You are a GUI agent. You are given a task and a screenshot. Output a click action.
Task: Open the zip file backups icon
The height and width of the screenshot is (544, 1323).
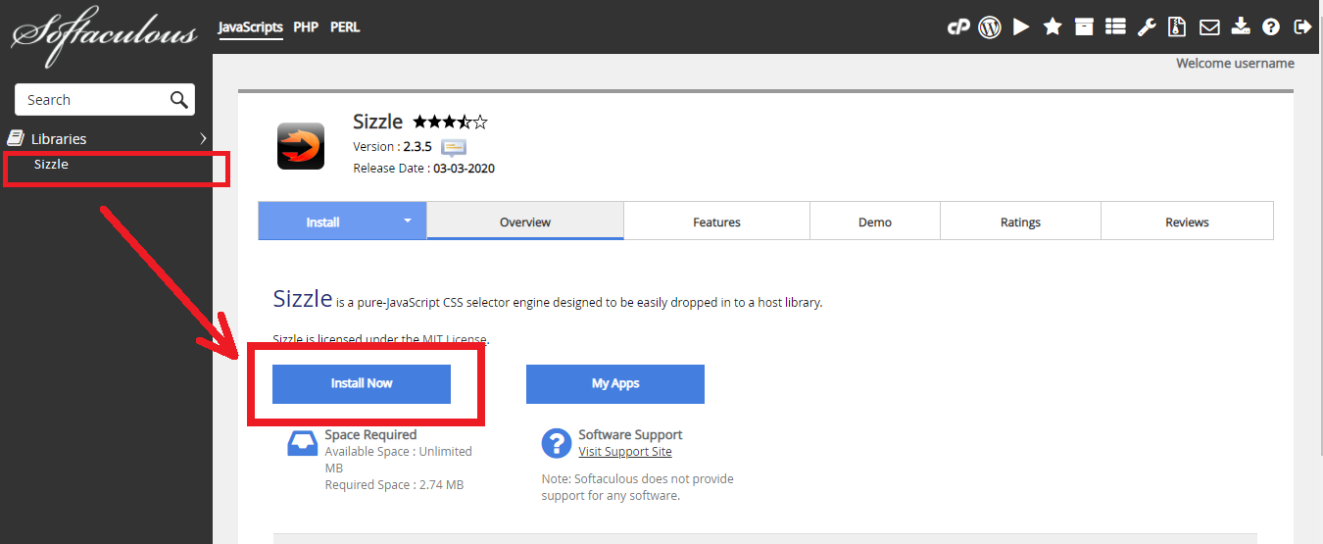pyautogui.click(x=1178, y=27)
